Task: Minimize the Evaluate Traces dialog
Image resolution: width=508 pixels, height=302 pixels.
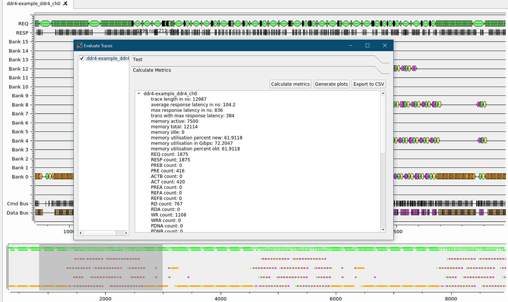Action: (350, 45)
